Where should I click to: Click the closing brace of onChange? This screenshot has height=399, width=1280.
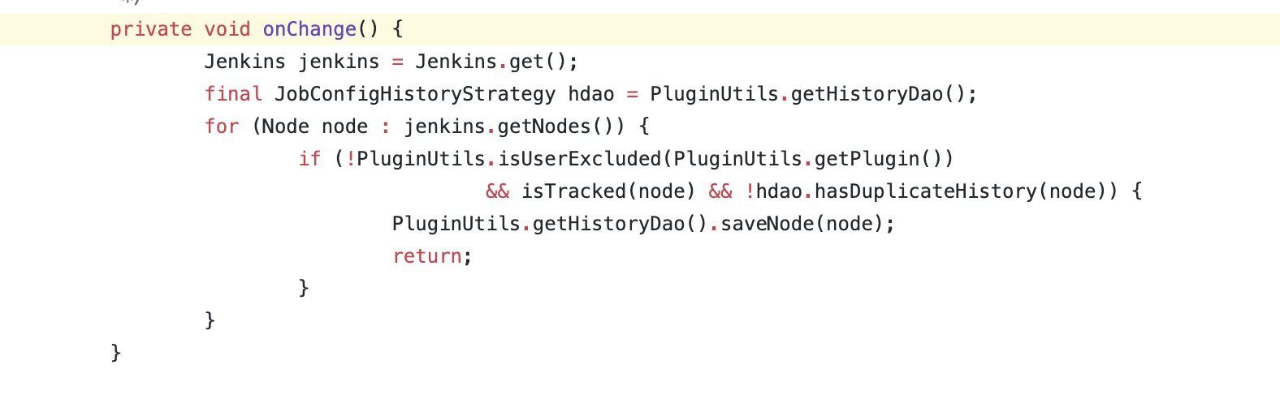(116, 353)
